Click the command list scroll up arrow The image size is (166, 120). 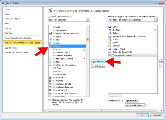(88, 27)
